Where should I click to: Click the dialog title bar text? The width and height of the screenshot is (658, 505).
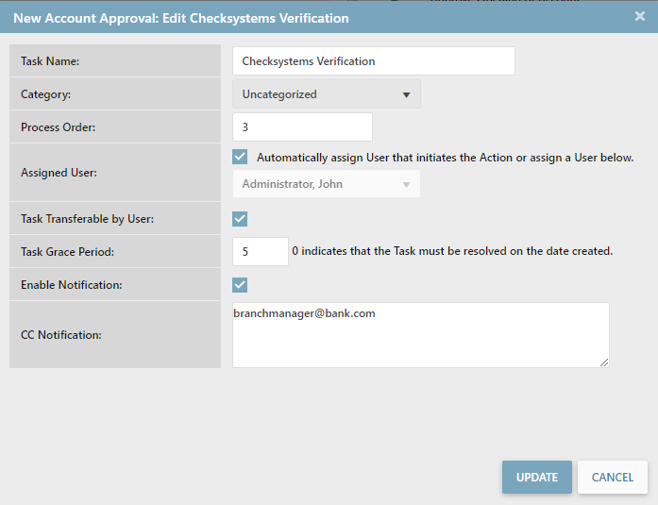coord(180,18)
